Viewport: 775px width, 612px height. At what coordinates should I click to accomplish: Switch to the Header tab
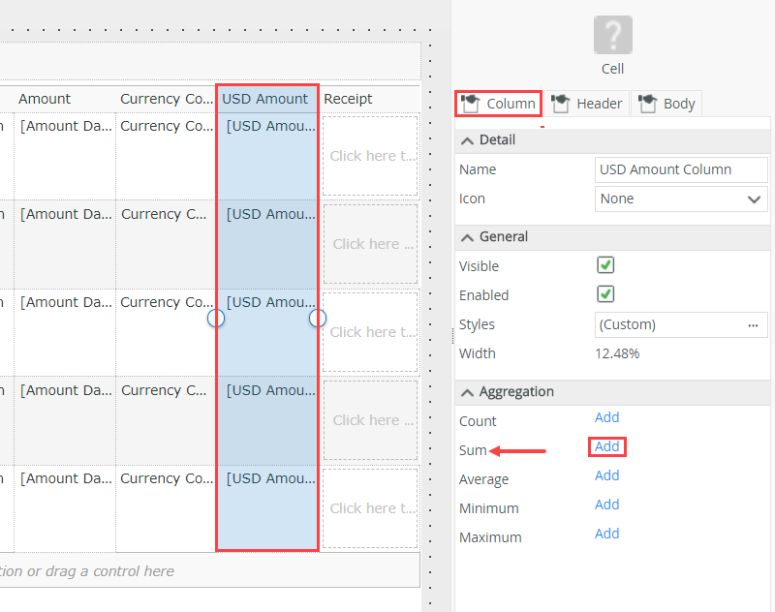pyautogui.click(x=587, y=104)
